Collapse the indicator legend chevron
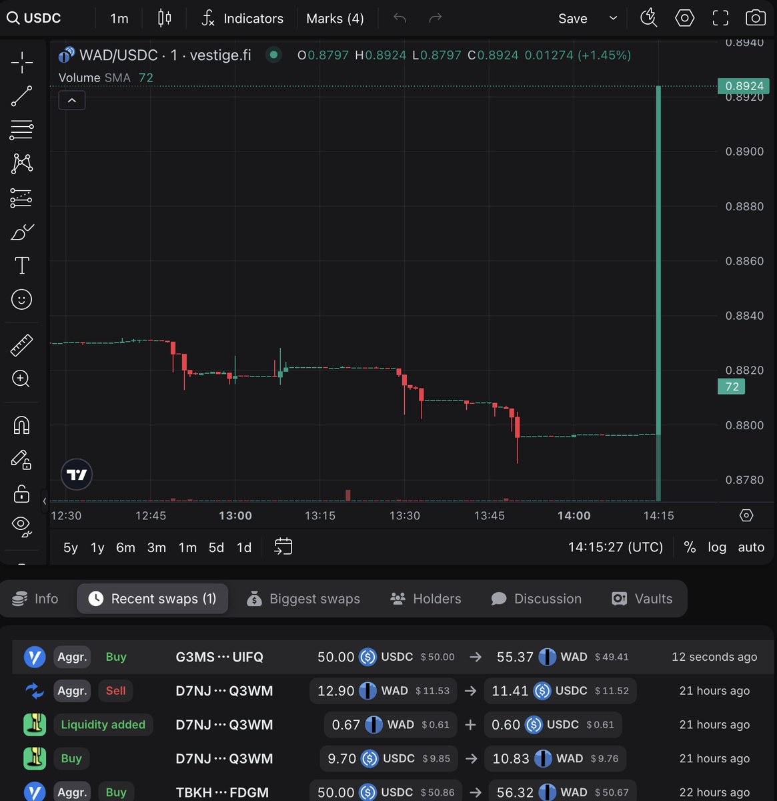This screenshot has width=777, height=801. [x=72, y=100]
